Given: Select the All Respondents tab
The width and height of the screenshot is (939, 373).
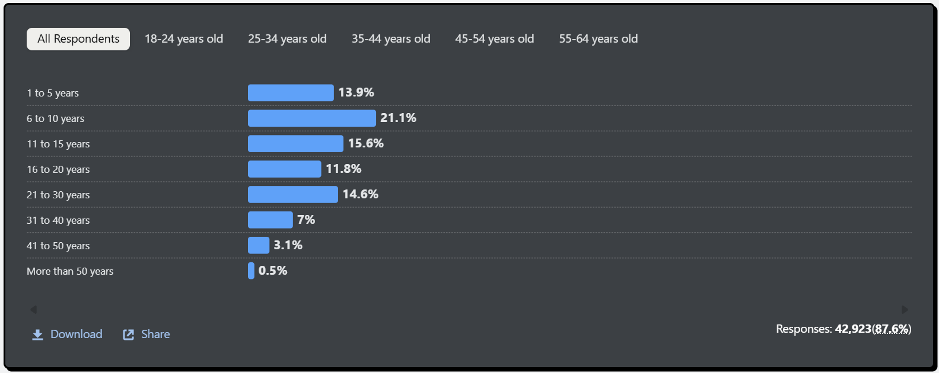Looking at the screenshot, I should coord(78,39).
